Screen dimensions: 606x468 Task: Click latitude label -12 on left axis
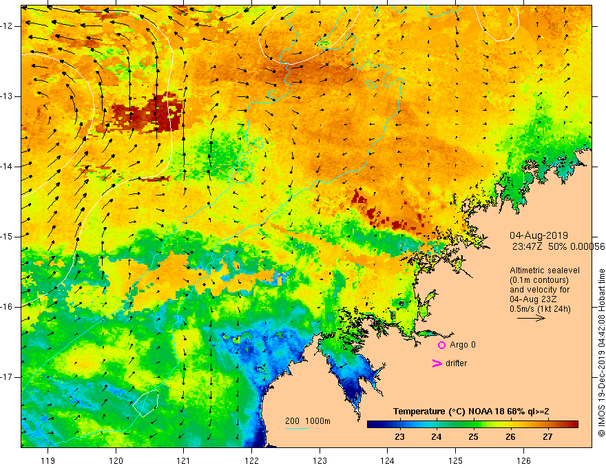point(8,26)
